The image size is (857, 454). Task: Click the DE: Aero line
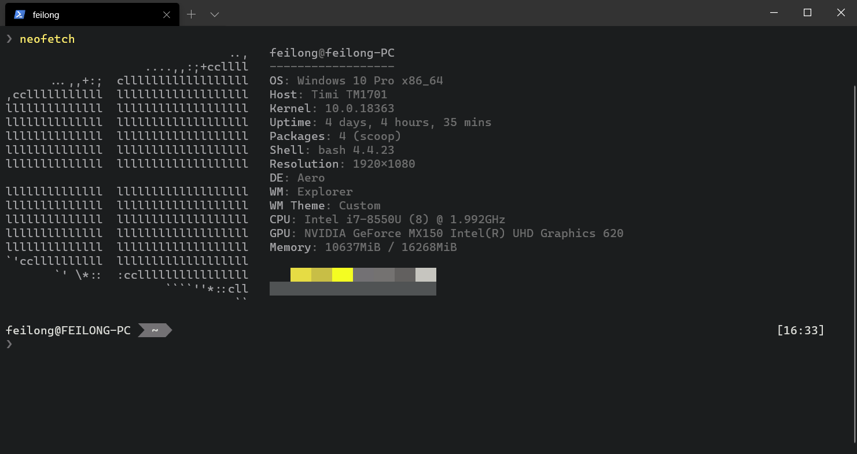(297, 178)
